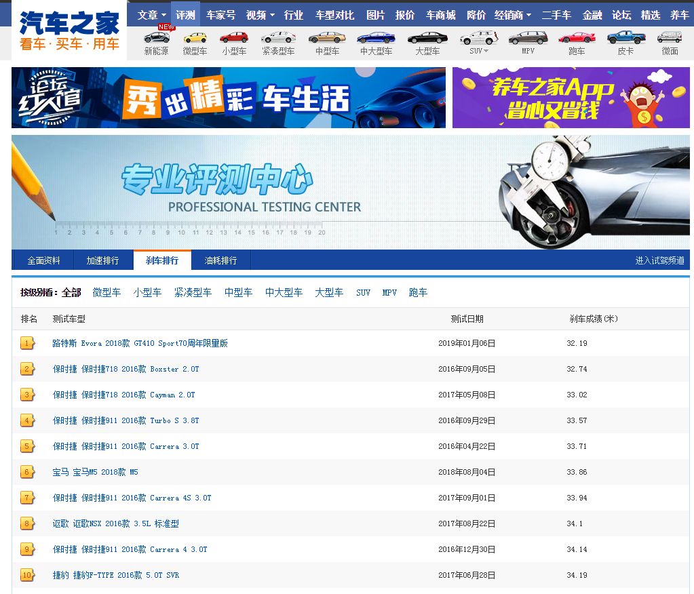Click the blue 中大型车 car icon
The image size is (694, 594).
(x=377, y=38)
